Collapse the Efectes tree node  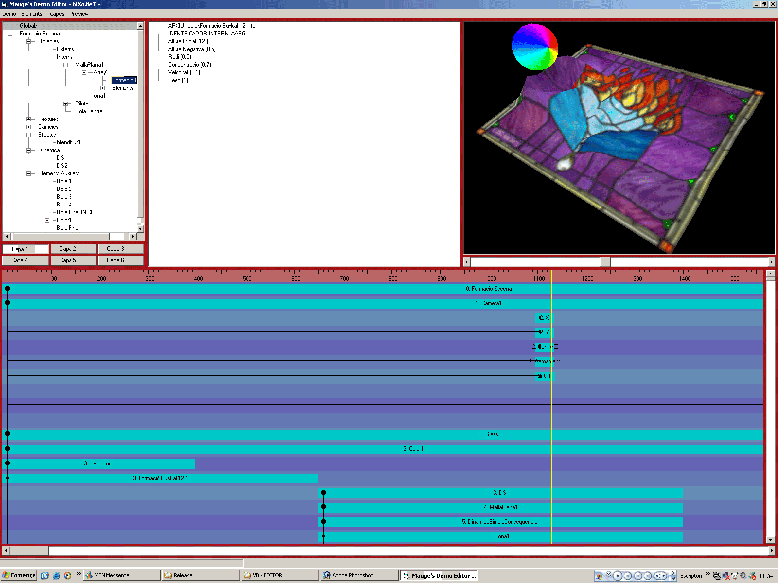pyautogui.click(x=28, y=135)
